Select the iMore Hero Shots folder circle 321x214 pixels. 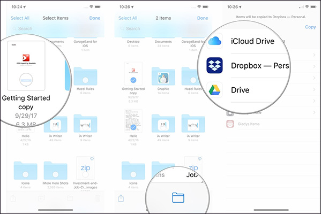click(x=55, y=174)
